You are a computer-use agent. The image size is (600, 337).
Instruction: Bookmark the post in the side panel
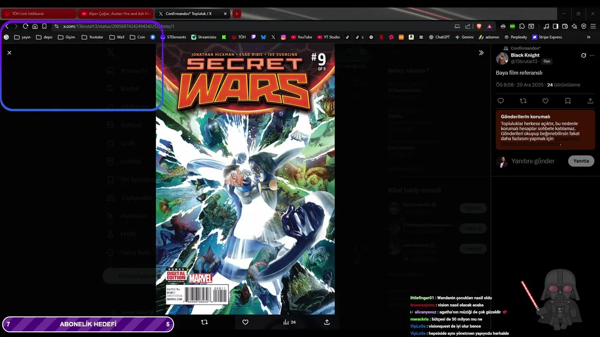[568, 101]
